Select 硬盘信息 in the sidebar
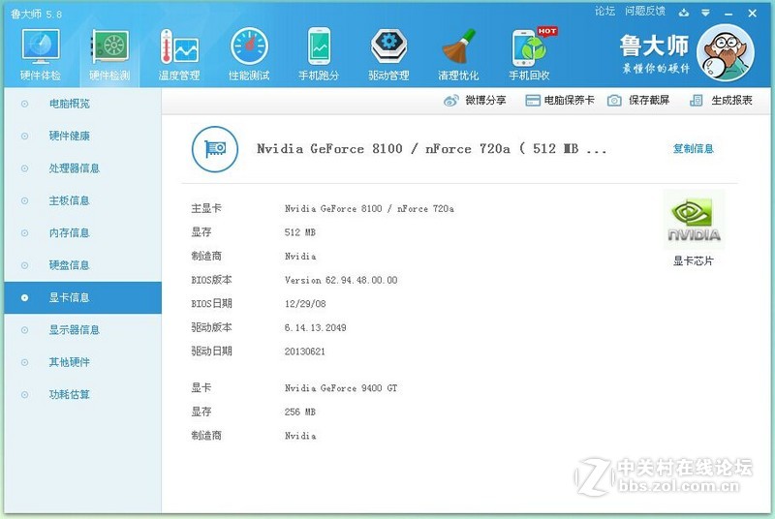The image size is (775, 519). point(83,265)
